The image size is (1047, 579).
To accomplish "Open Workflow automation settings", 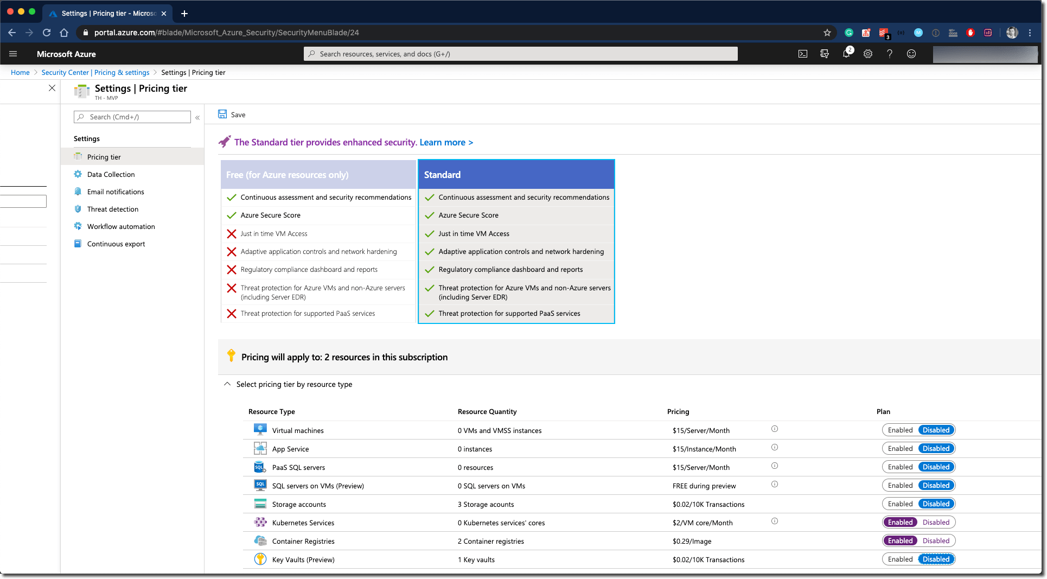I will pos(120,226).
